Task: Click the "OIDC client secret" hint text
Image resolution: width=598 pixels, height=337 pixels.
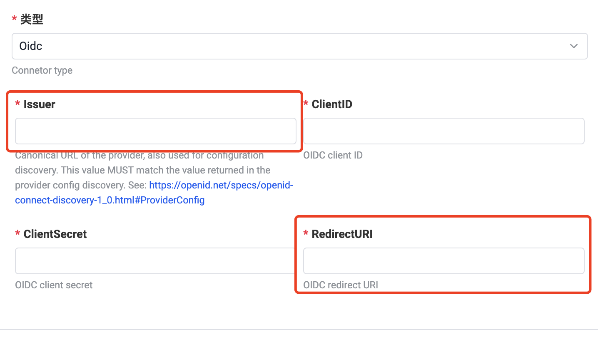Action: (x=54, y=285)
